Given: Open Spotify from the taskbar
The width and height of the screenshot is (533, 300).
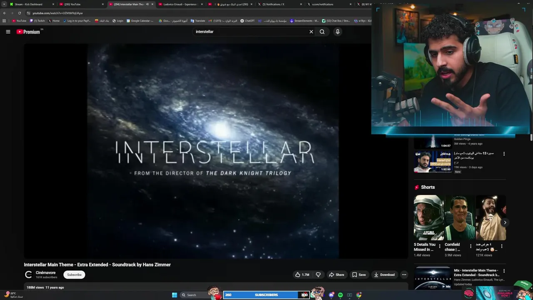Looking at the screenshot, I should click(x=340, y=295).
